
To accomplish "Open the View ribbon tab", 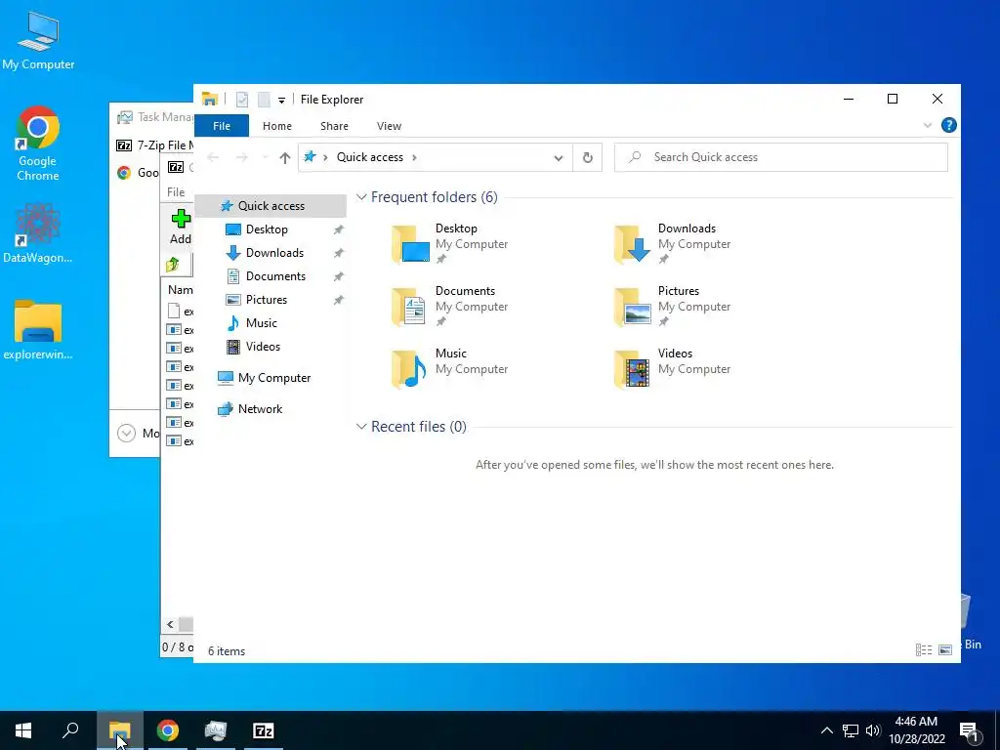I will click(x=389, y=126).
